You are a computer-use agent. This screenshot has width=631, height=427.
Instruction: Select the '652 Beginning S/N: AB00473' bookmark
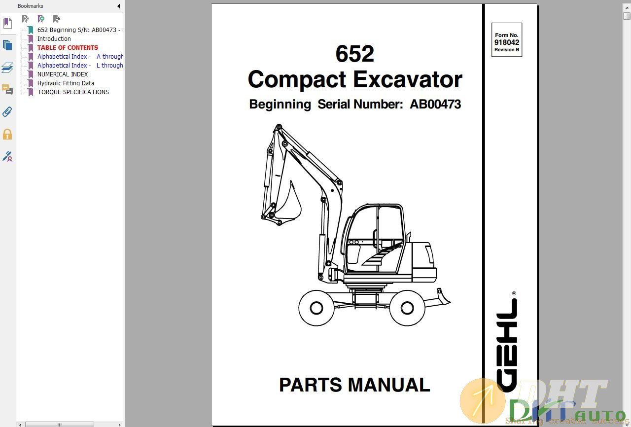[x=80, y=30]
